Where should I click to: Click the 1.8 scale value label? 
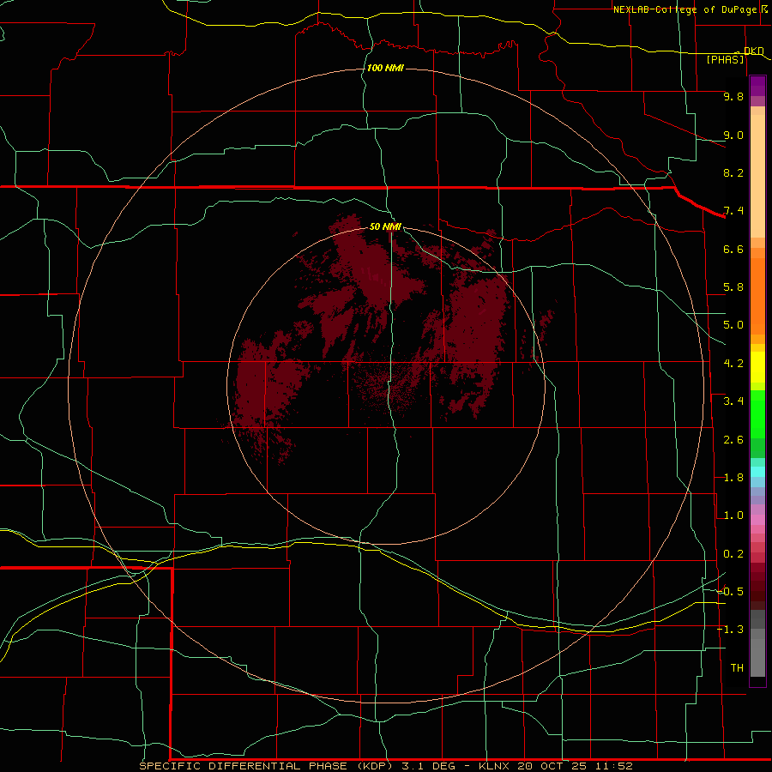coord(733,478)
